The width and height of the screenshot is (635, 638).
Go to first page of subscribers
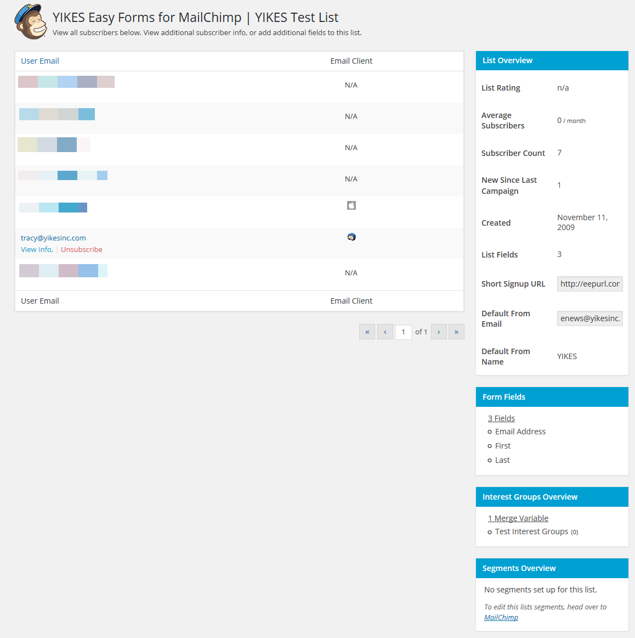(x=367, y=332)
